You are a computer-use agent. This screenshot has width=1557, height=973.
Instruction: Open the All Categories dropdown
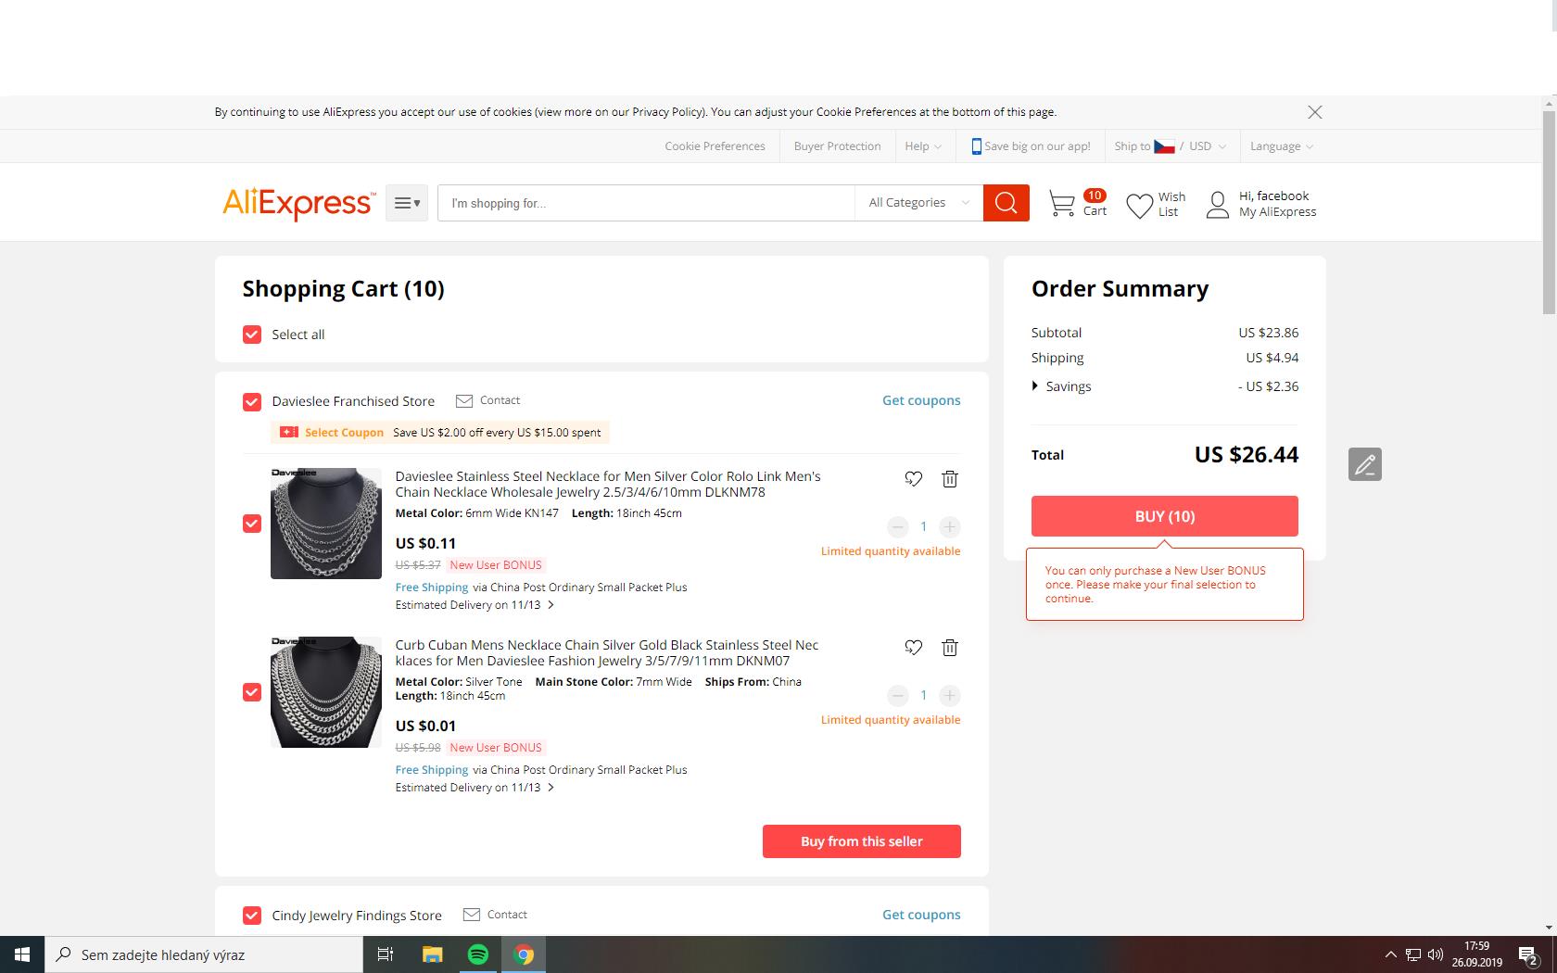pyautogui.click(x=918, y=203)
